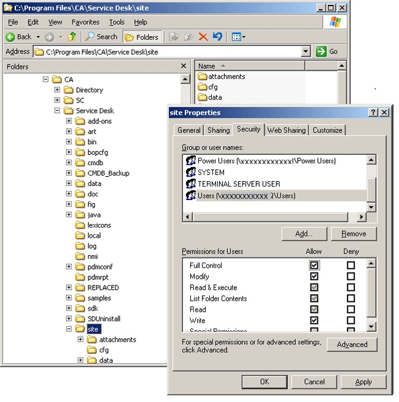
Task: Click the Advanced button
Action: 352,345
